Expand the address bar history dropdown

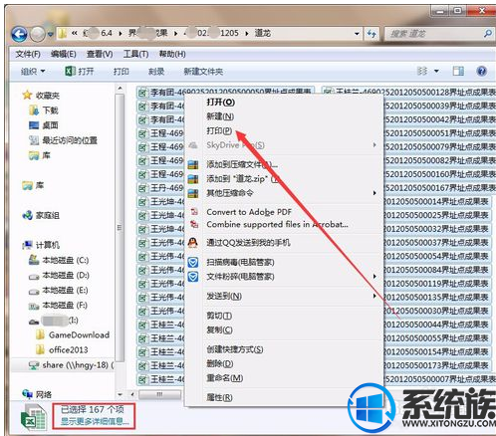[x=357, y=34]
